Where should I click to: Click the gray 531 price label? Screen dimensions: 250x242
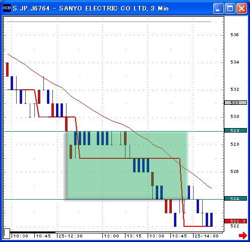click(235, 102)
